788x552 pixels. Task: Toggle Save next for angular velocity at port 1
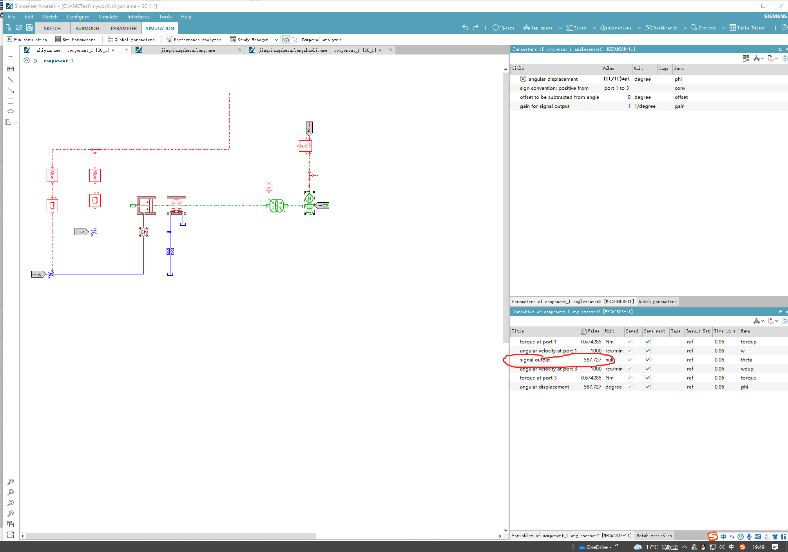[x=648, y=350]
